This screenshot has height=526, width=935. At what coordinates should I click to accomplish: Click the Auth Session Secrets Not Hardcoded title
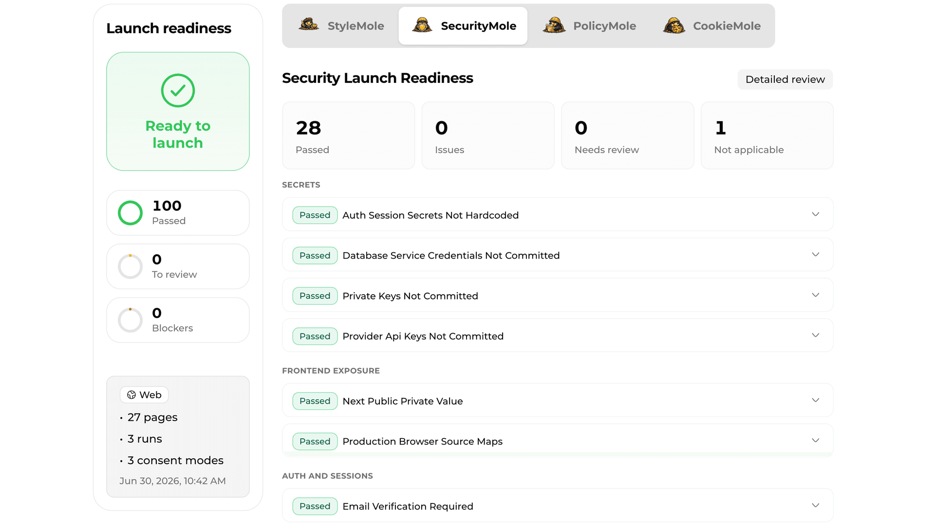pyautogui.click(x=430, y=215)
